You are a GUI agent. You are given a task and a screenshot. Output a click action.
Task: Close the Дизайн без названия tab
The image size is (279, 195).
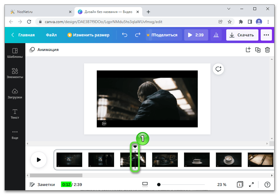click(138, 12)
